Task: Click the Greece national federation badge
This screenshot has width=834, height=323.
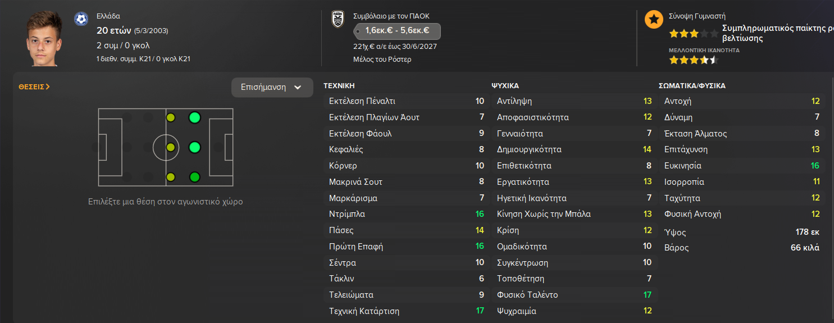Action: [81, 19]
